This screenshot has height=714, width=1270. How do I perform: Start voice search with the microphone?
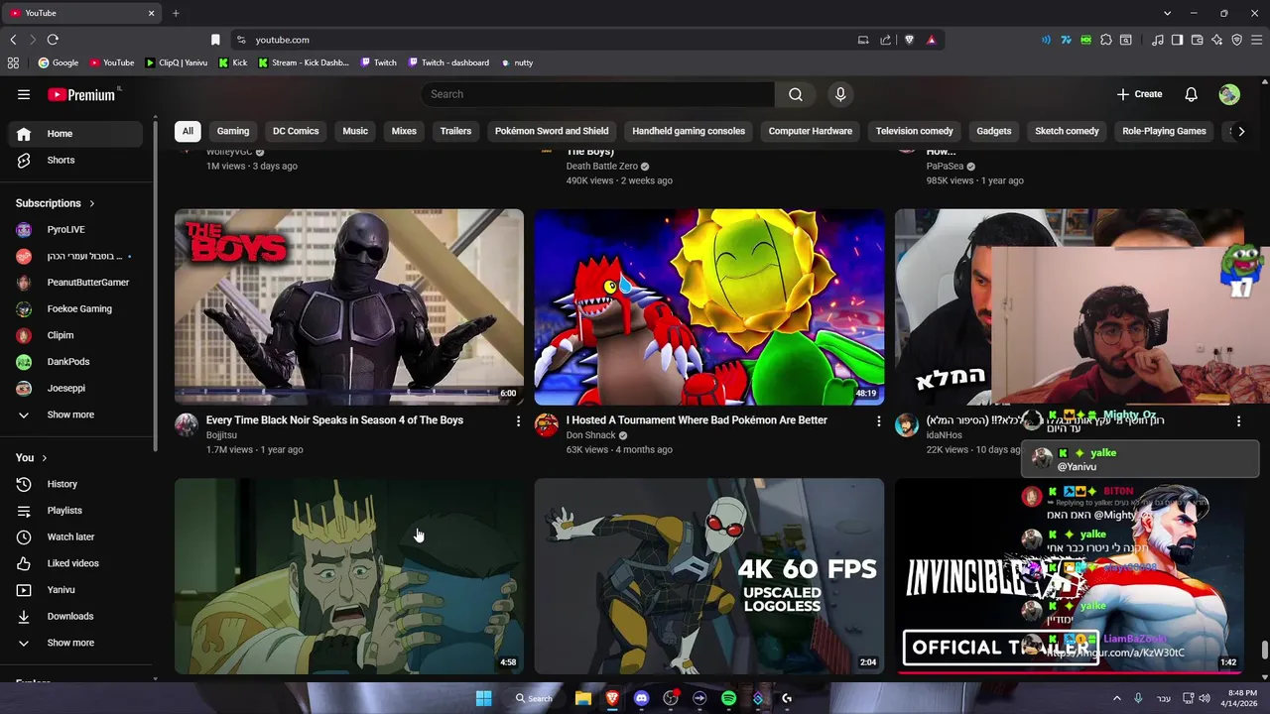pyautogui.click(x=840, y=94)
